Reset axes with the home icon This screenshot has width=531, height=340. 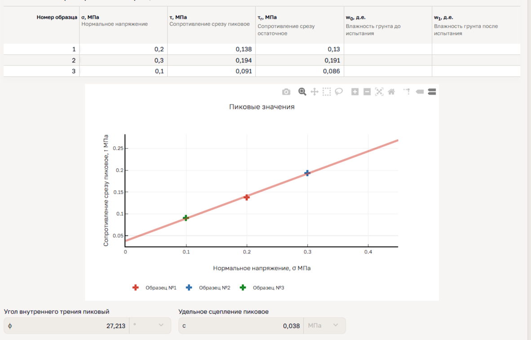[x=391, y=92]
